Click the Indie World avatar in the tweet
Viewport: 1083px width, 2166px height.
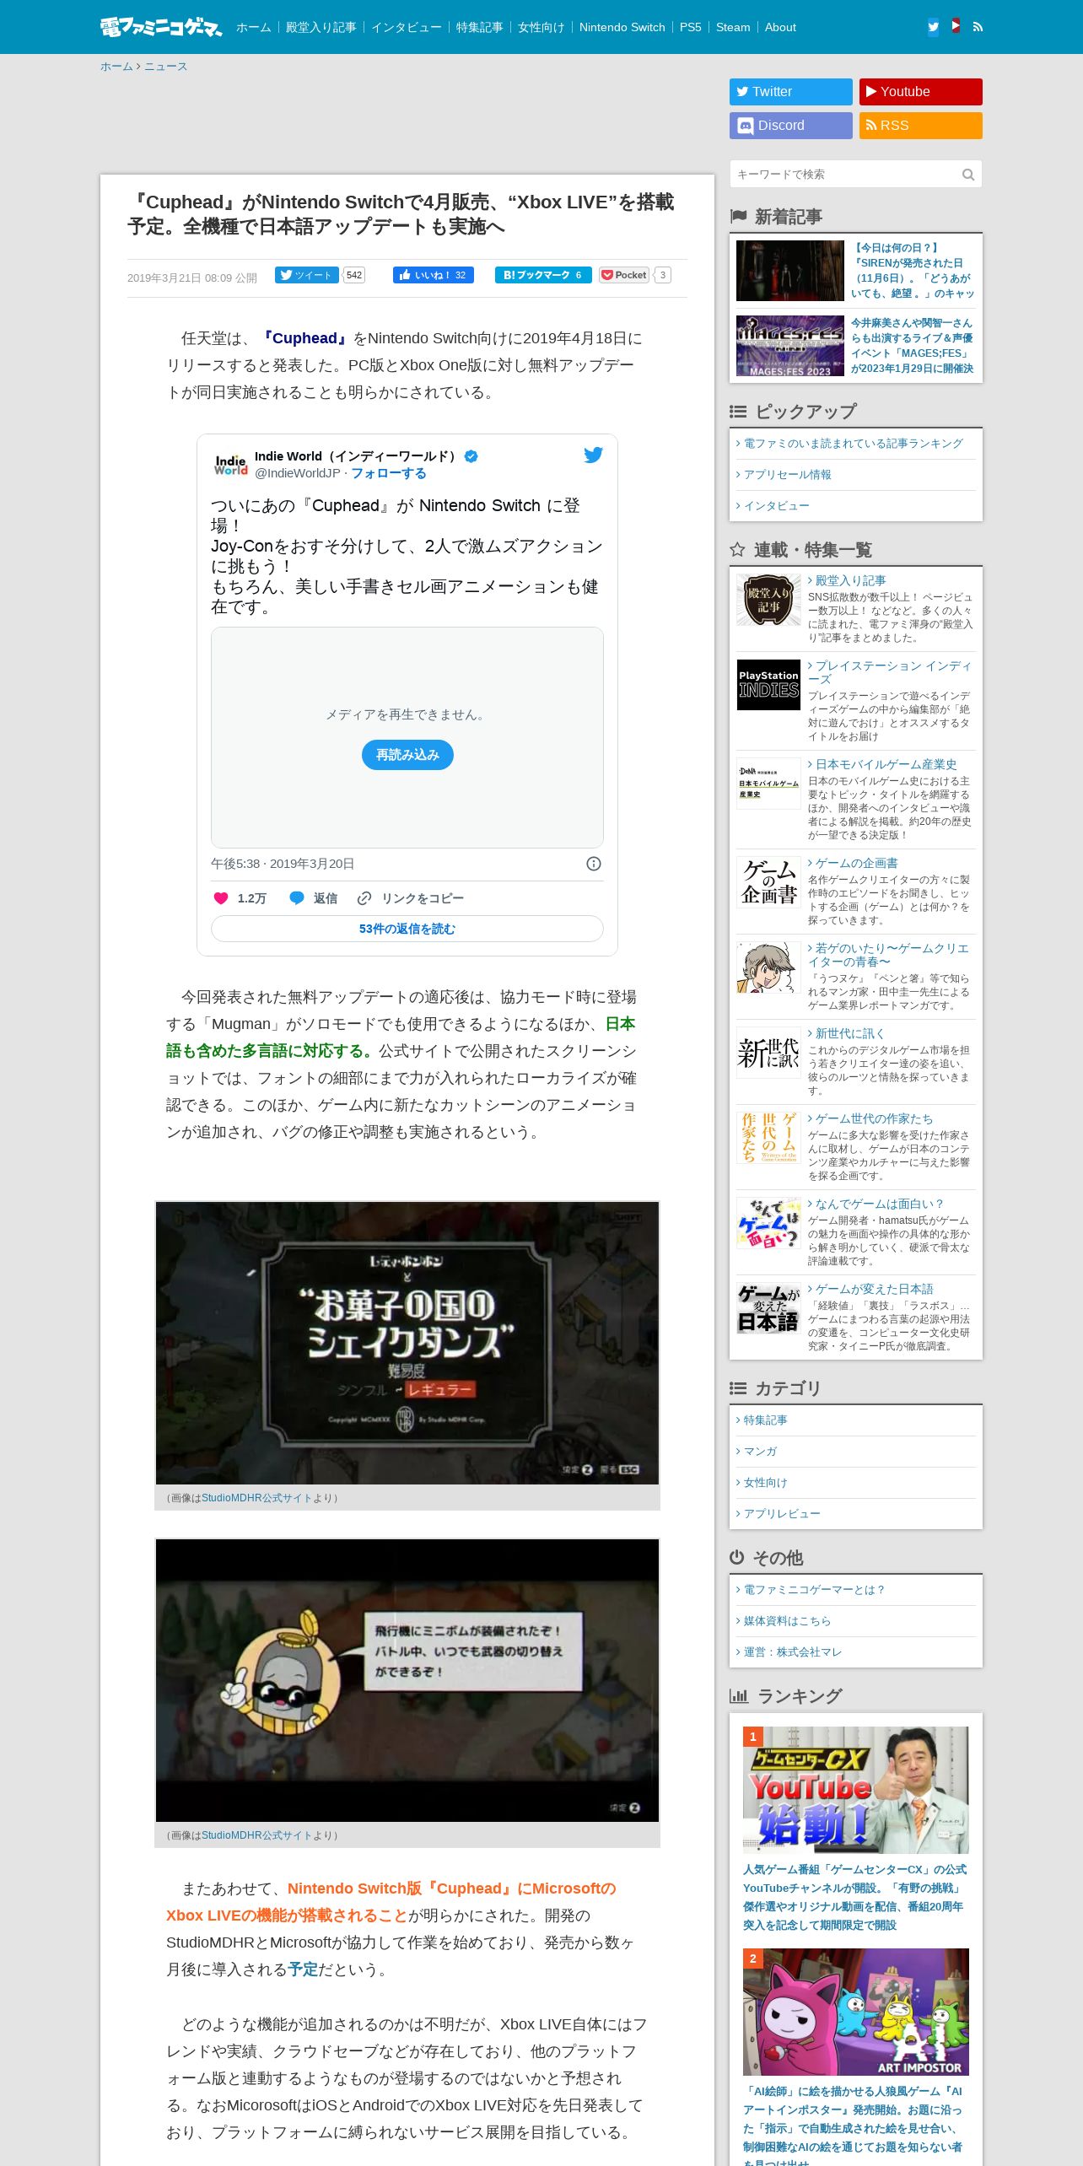pyautogui.click(x=230, y=465)
